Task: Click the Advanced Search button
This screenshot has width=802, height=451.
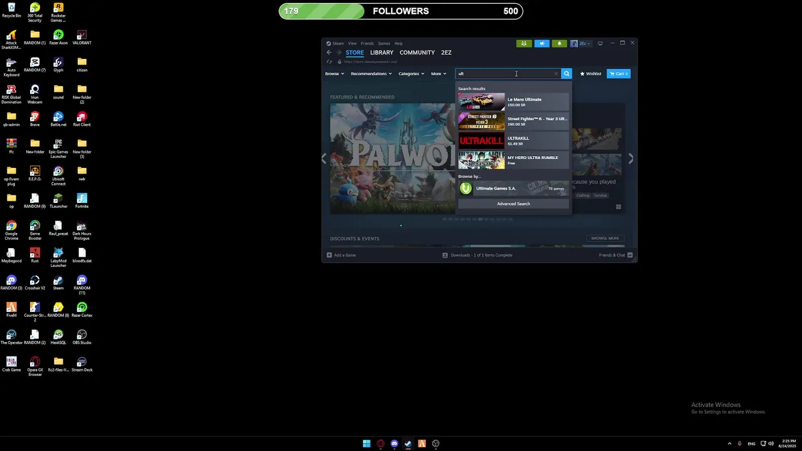Action: pos(513,204)
